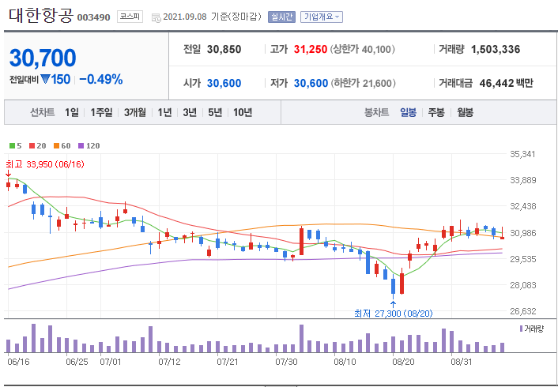Click the 28,083 price axis label

(x=522, y=285)
